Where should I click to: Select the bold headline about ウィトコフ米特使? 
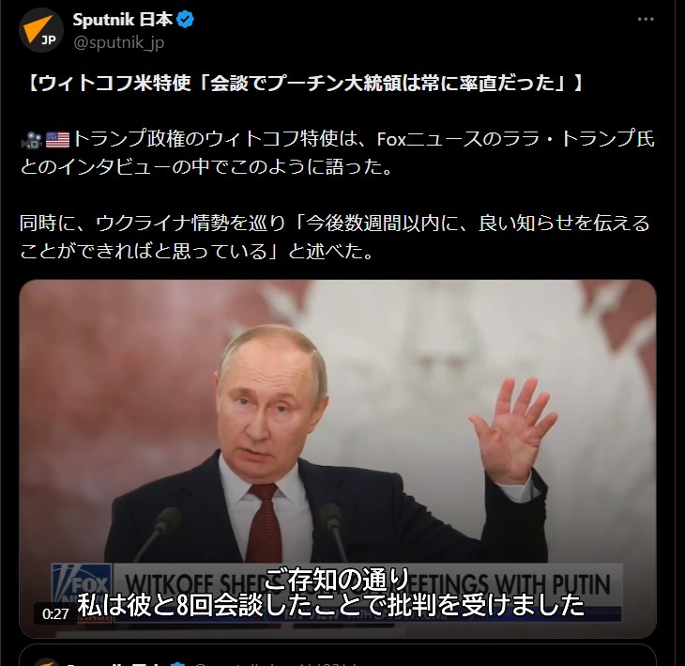click(x=304, y=83)
